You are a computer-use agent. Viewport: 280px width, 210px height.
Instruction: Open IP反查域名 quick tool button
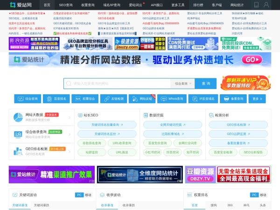[x=203, y=99]
